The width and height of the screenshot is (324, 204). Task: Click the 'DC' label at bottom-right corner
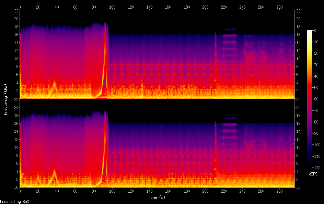point(299,187)
